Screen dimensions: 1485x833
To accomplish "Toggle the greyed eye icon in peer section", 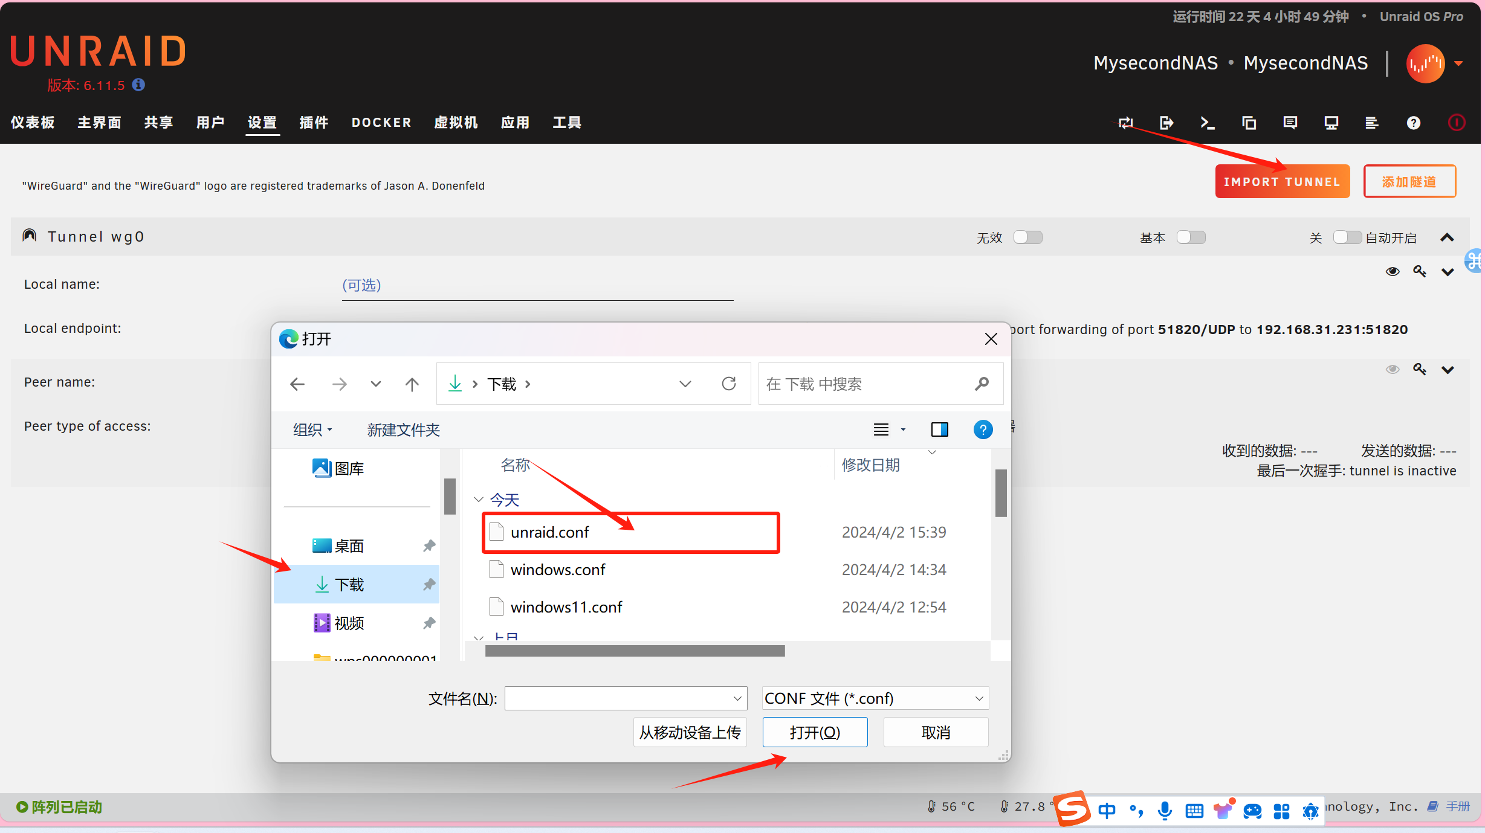I will [1393, 369].
